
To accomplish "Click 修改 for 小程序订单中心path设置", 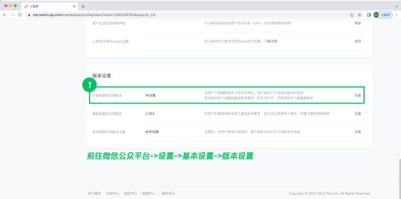I will click(x=358, y=41).
